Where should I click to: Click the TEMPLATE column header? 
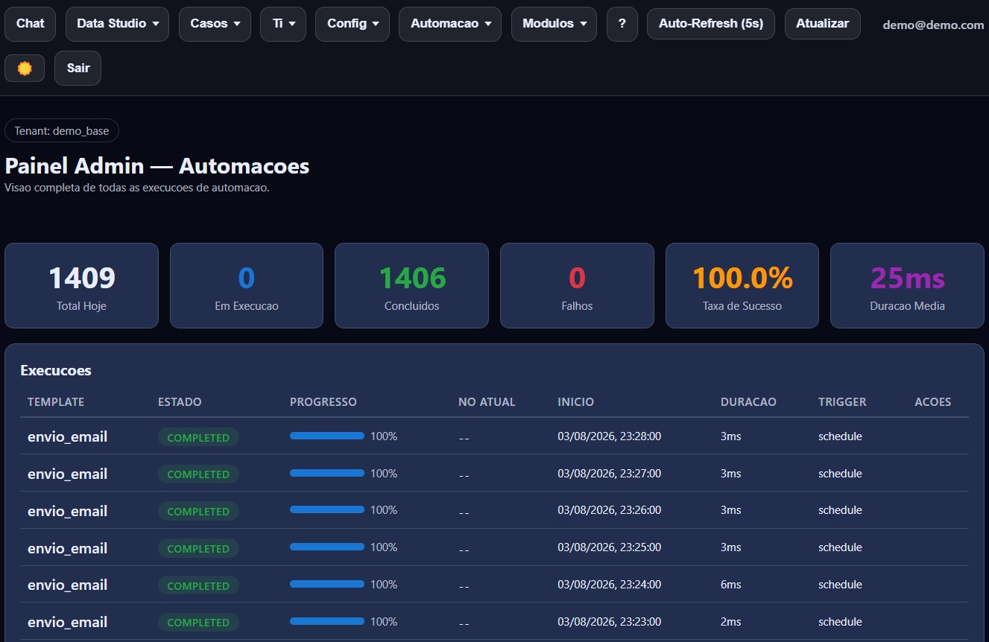click(x=56, y=401)
